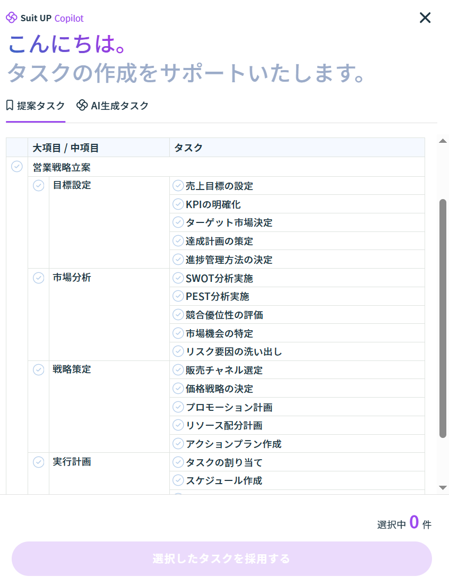This screenshot has width=449, height=585.
Task: Tick the 販売チャネル選定 task check icon
Action: tap(178, 370)
